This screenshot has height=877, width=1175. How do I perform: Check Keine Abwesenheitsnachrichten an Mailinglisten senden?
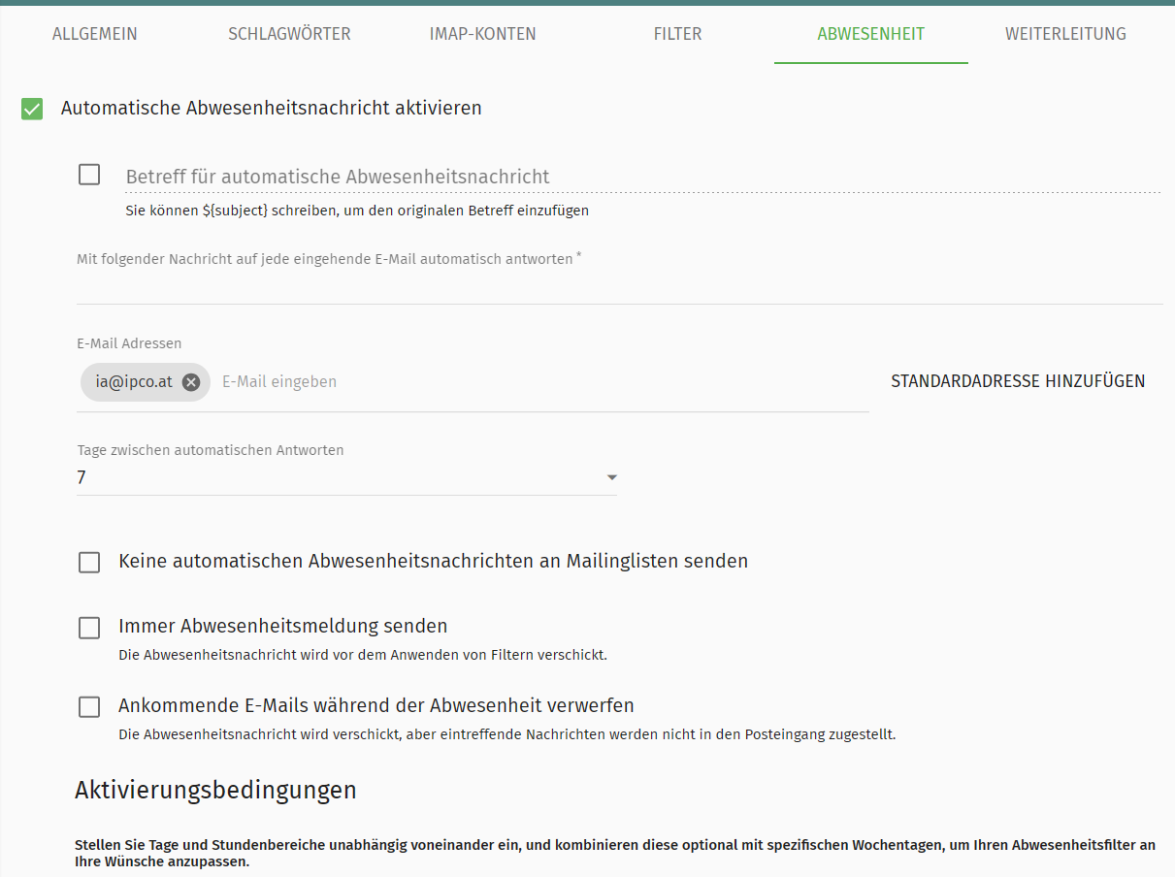tap(89, 563)
